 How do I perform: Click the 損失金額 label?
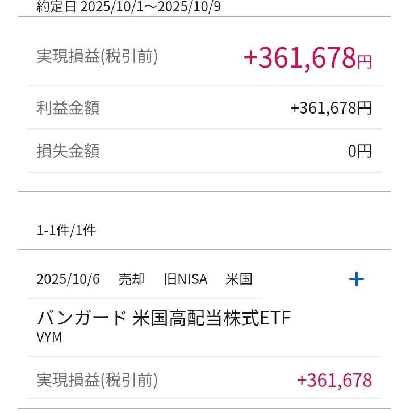(x=68, y=151)
